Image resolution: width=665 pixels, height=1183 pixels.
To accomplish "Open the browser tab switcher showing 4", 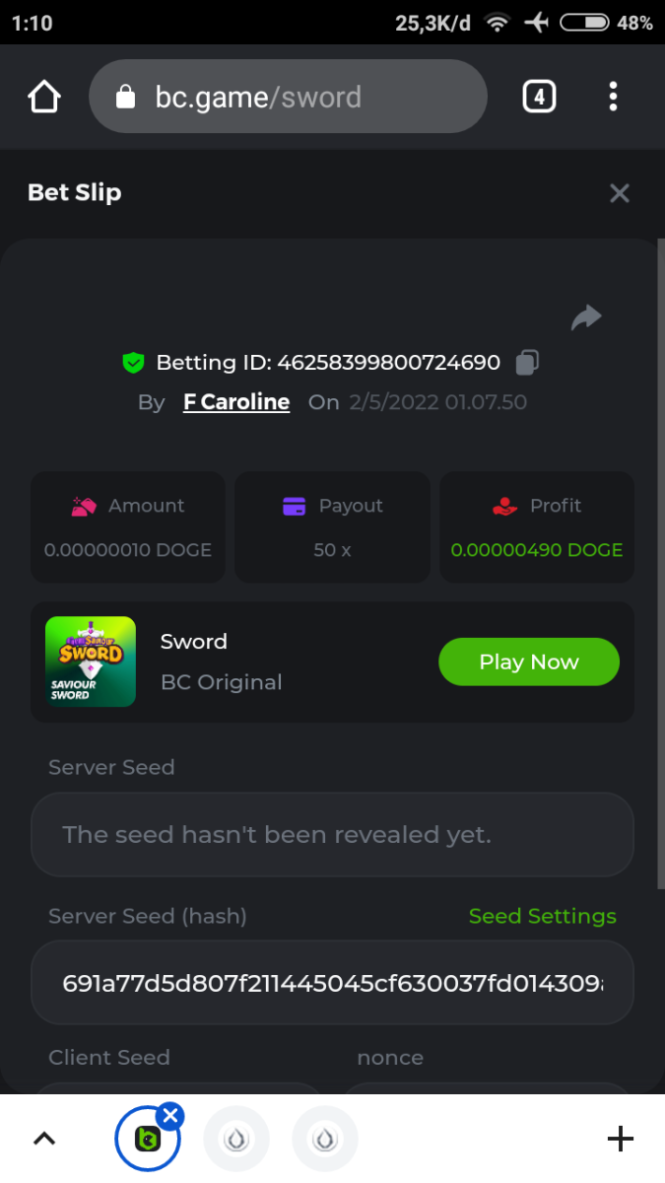I will click(x=538, y=97).
